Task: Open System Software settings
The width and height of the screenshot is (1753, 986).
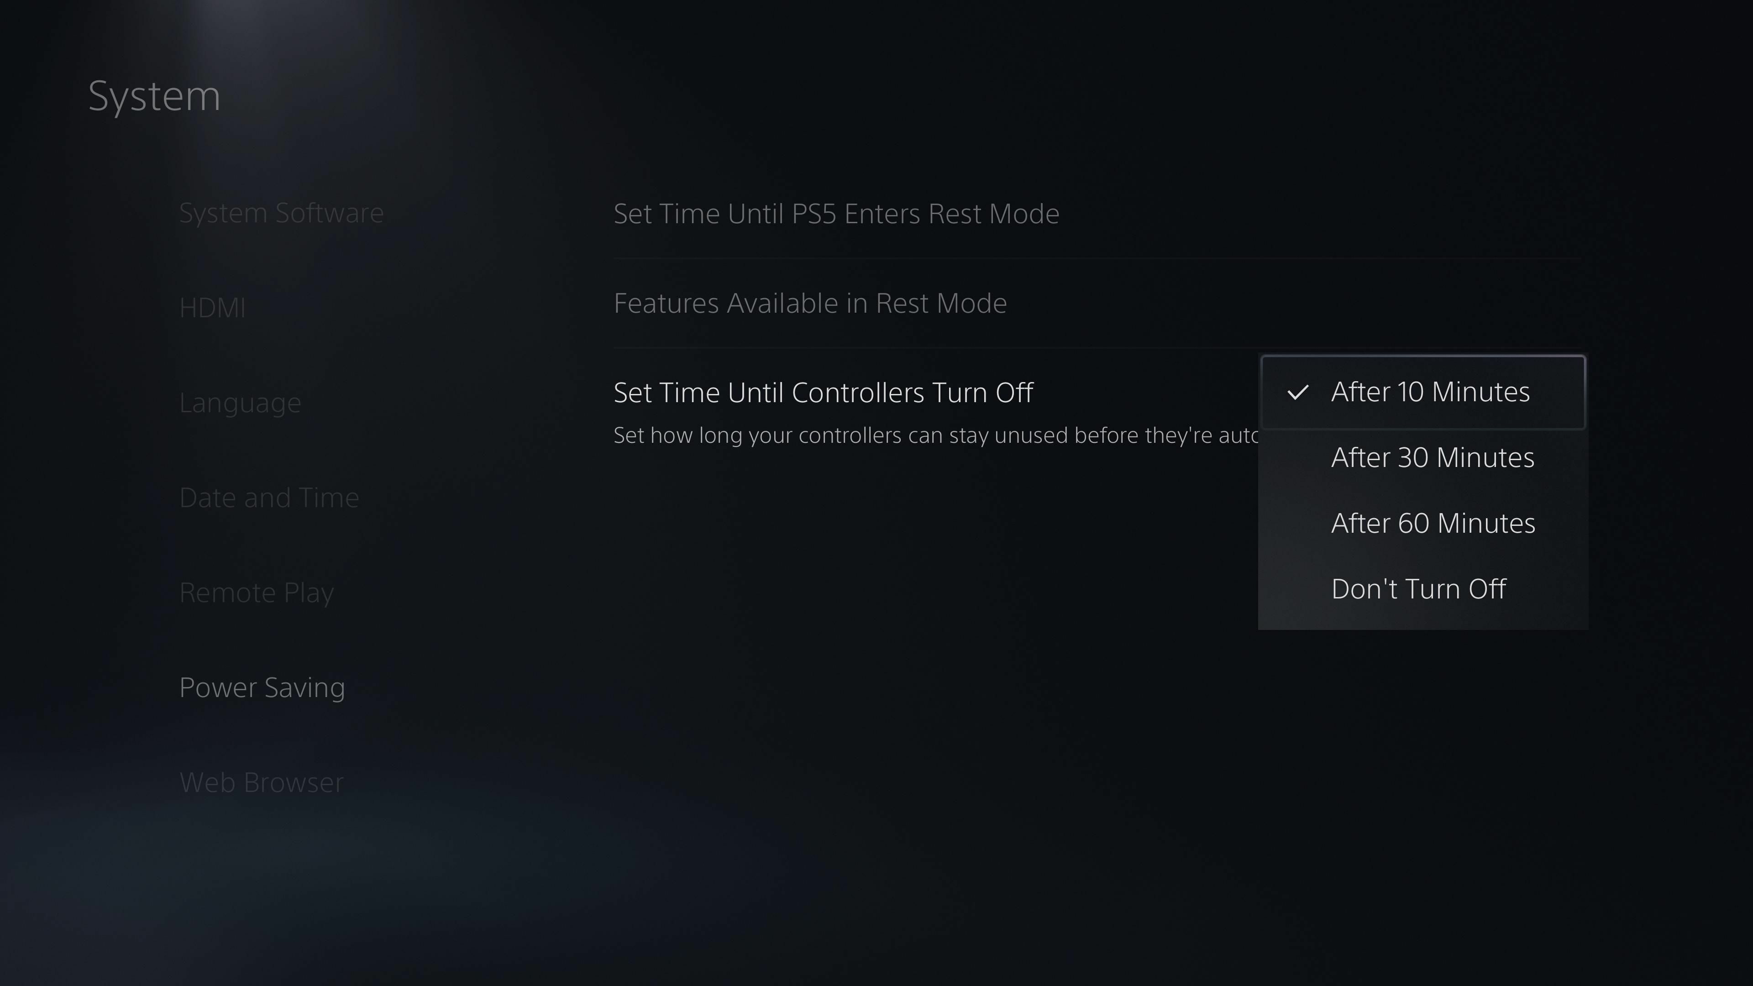Action: pos(281,212)
